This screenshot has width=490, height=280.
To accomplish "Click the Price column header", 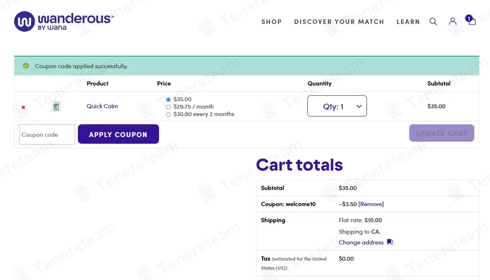I will [x=164, y=83].
